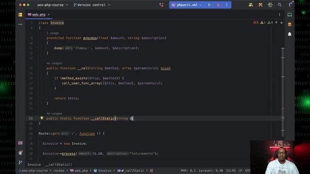
Task: Go to previous highlighted error arrow
Action: 276,23
